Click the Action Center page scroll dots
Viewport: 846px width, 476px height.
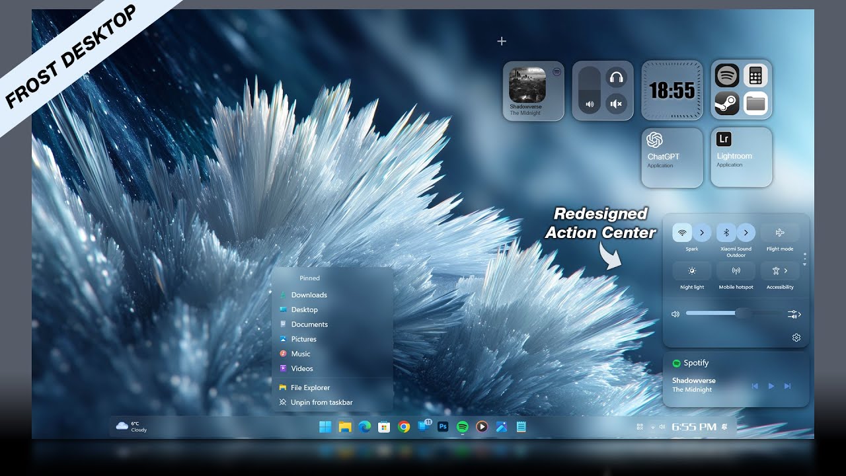pyautogui.click(x=804, y=259)
